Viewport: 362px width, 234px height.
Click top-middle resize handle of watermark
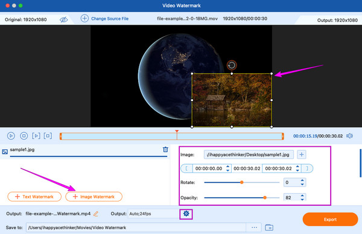coord(232,73)
